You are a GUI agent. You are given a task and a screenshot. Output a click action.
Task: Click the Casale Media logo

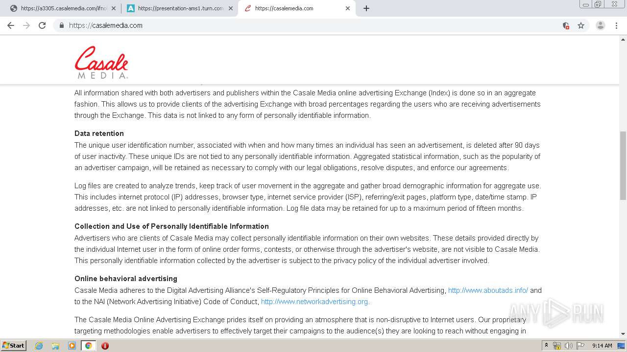point(101,62)
